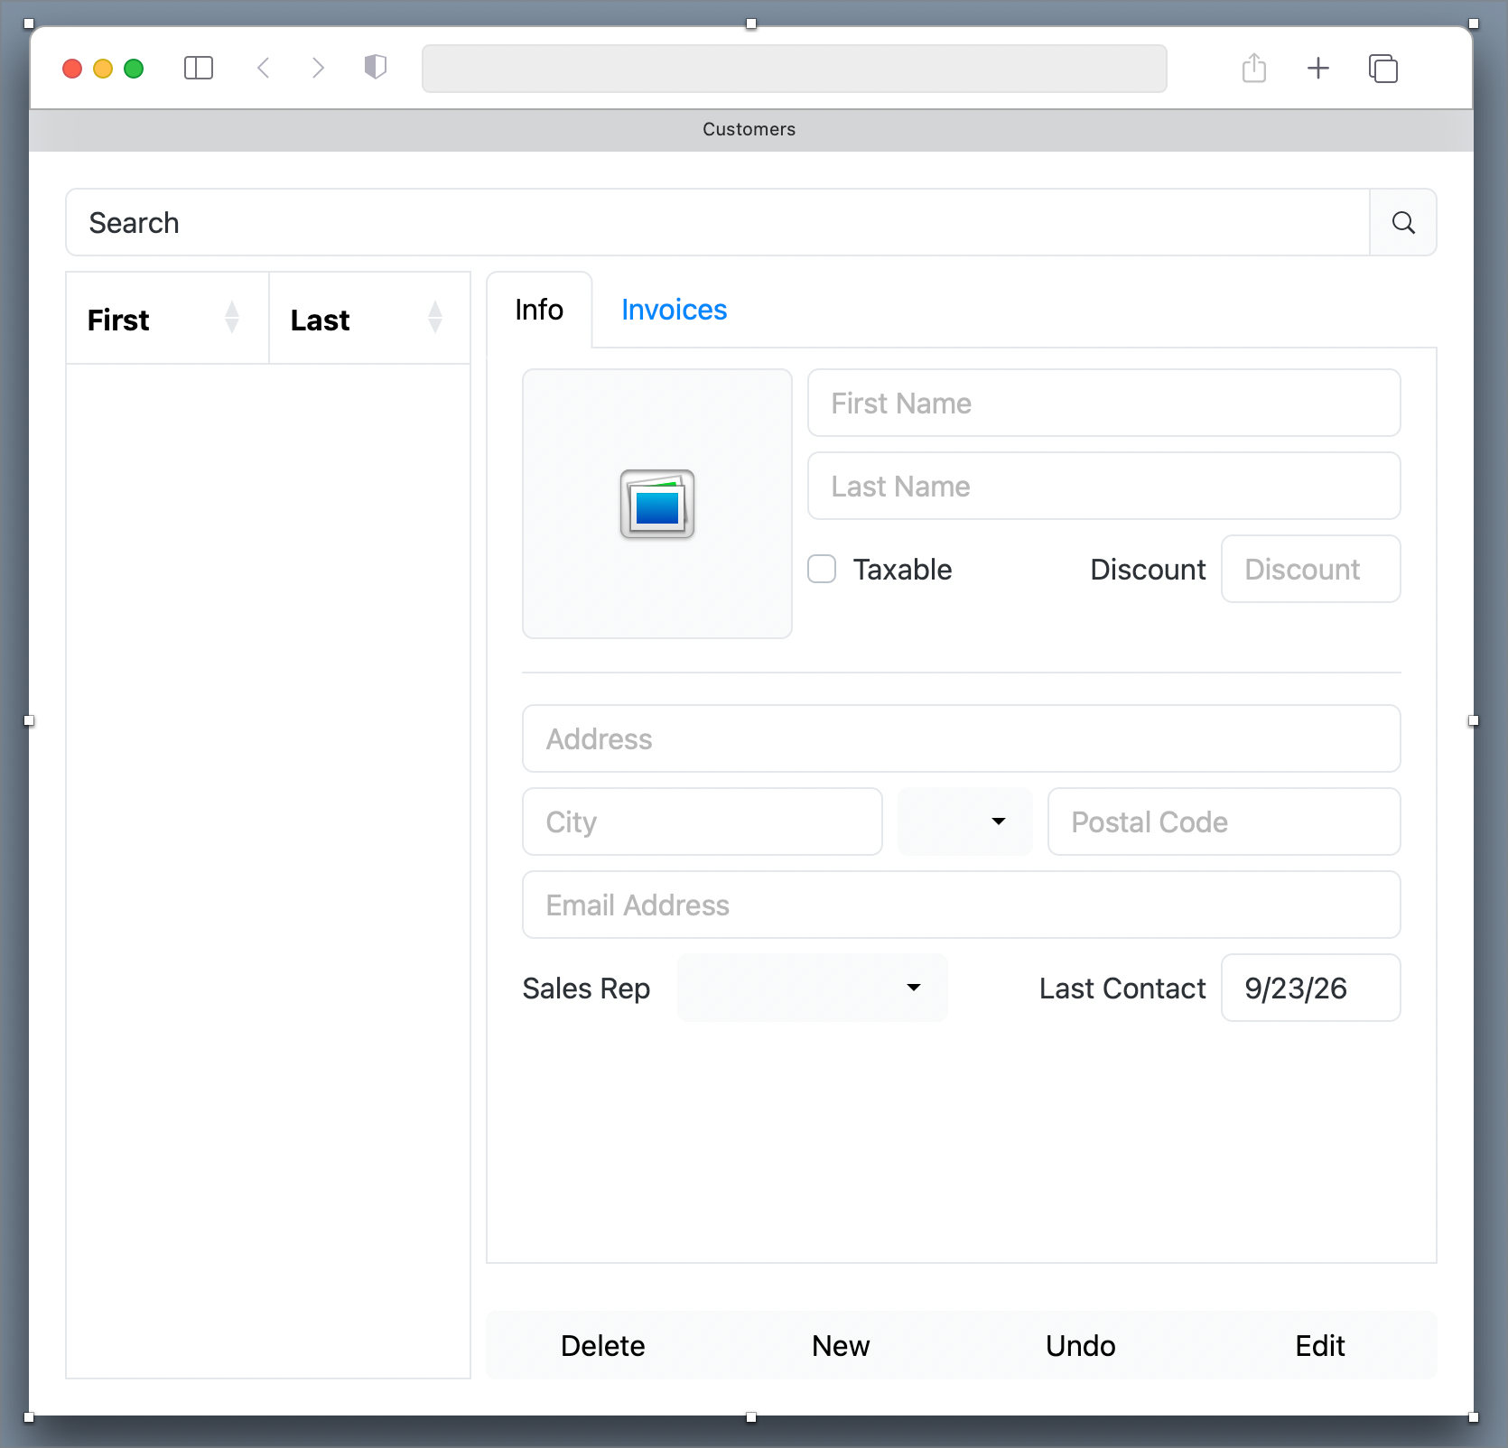Click the Delete button

pos(603,1346)
